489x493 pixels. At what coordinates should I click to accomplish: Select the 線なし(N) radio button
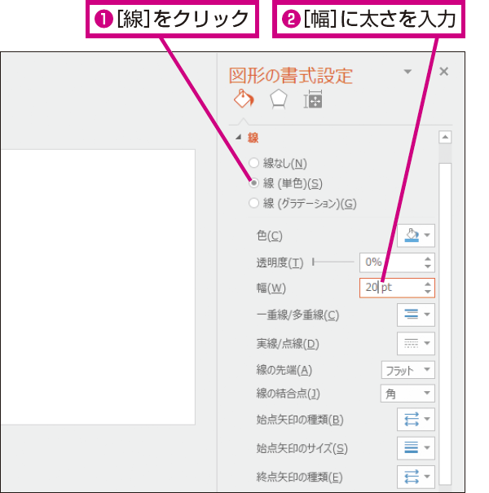pyautogui.click(x=253, y=163)
